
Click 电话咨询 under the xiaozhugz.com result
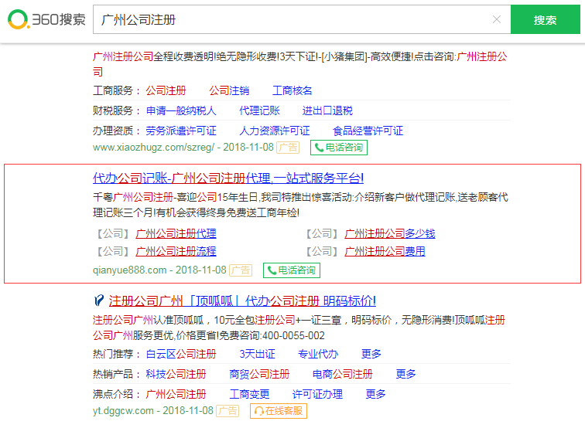(x=339, y=147)
